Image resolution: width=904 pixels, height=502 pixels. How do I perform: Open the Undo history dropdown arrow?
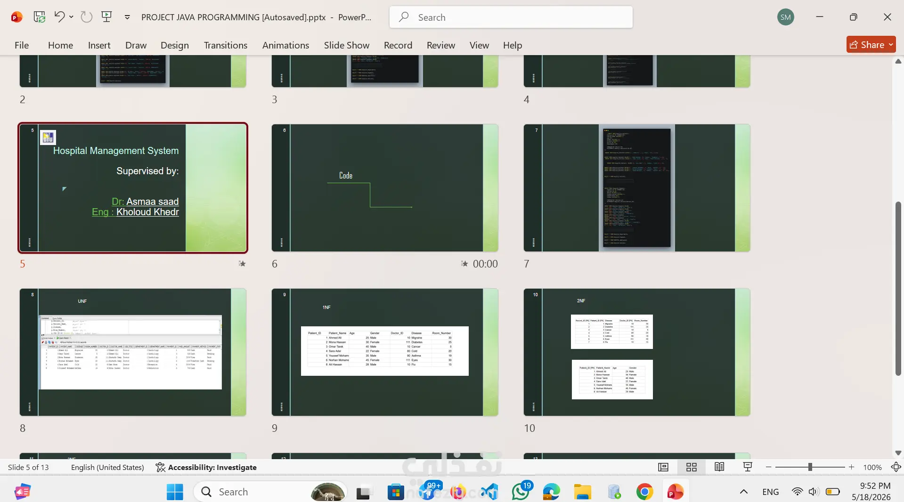pyautogui.click(x=71, y=17)
